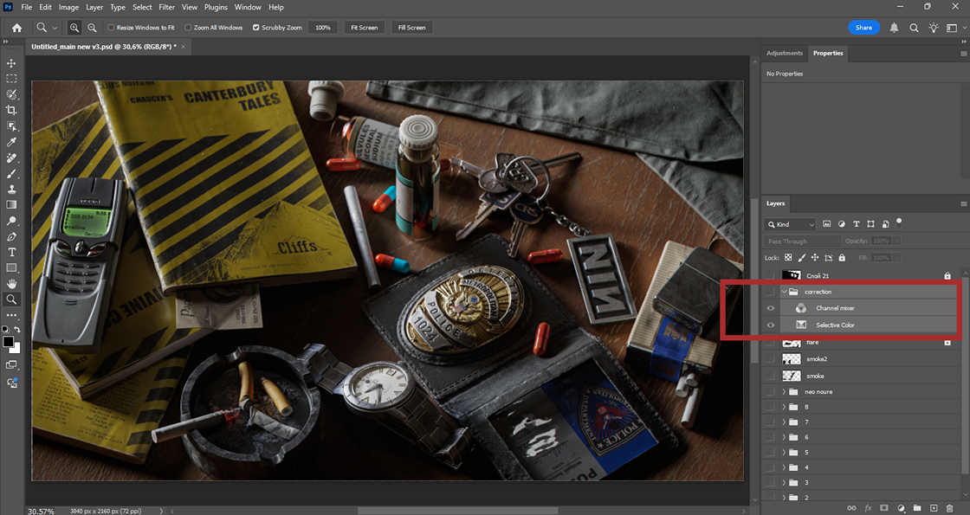
Task: Enable the Resize Windows to Fit checkbox
Action: [110, 27]
